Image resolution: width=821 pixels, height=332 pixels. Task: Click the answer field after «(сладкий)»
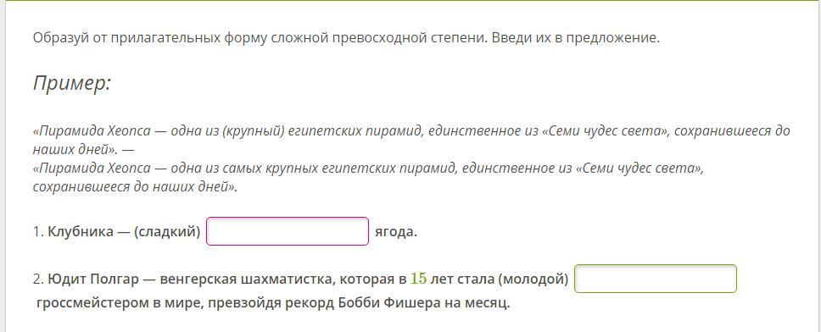288,231
